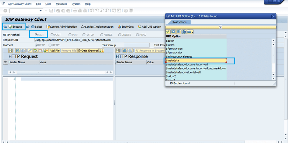Click the pencil edit icon in HTTP Request toolbar
This screenshot has width=288, height=143.
point(30,50)
